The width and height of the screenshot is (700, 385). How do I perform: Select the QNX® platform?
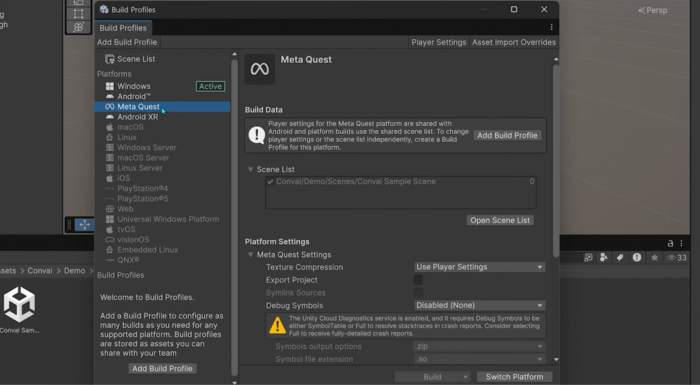pyautogui.click(x=162, y=260)
